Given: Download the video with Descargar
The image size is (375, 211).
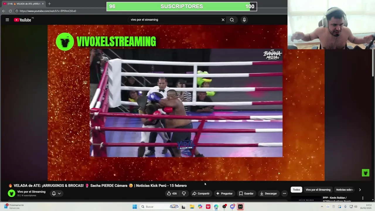Looking at the screenshot, I should point(268,193).
